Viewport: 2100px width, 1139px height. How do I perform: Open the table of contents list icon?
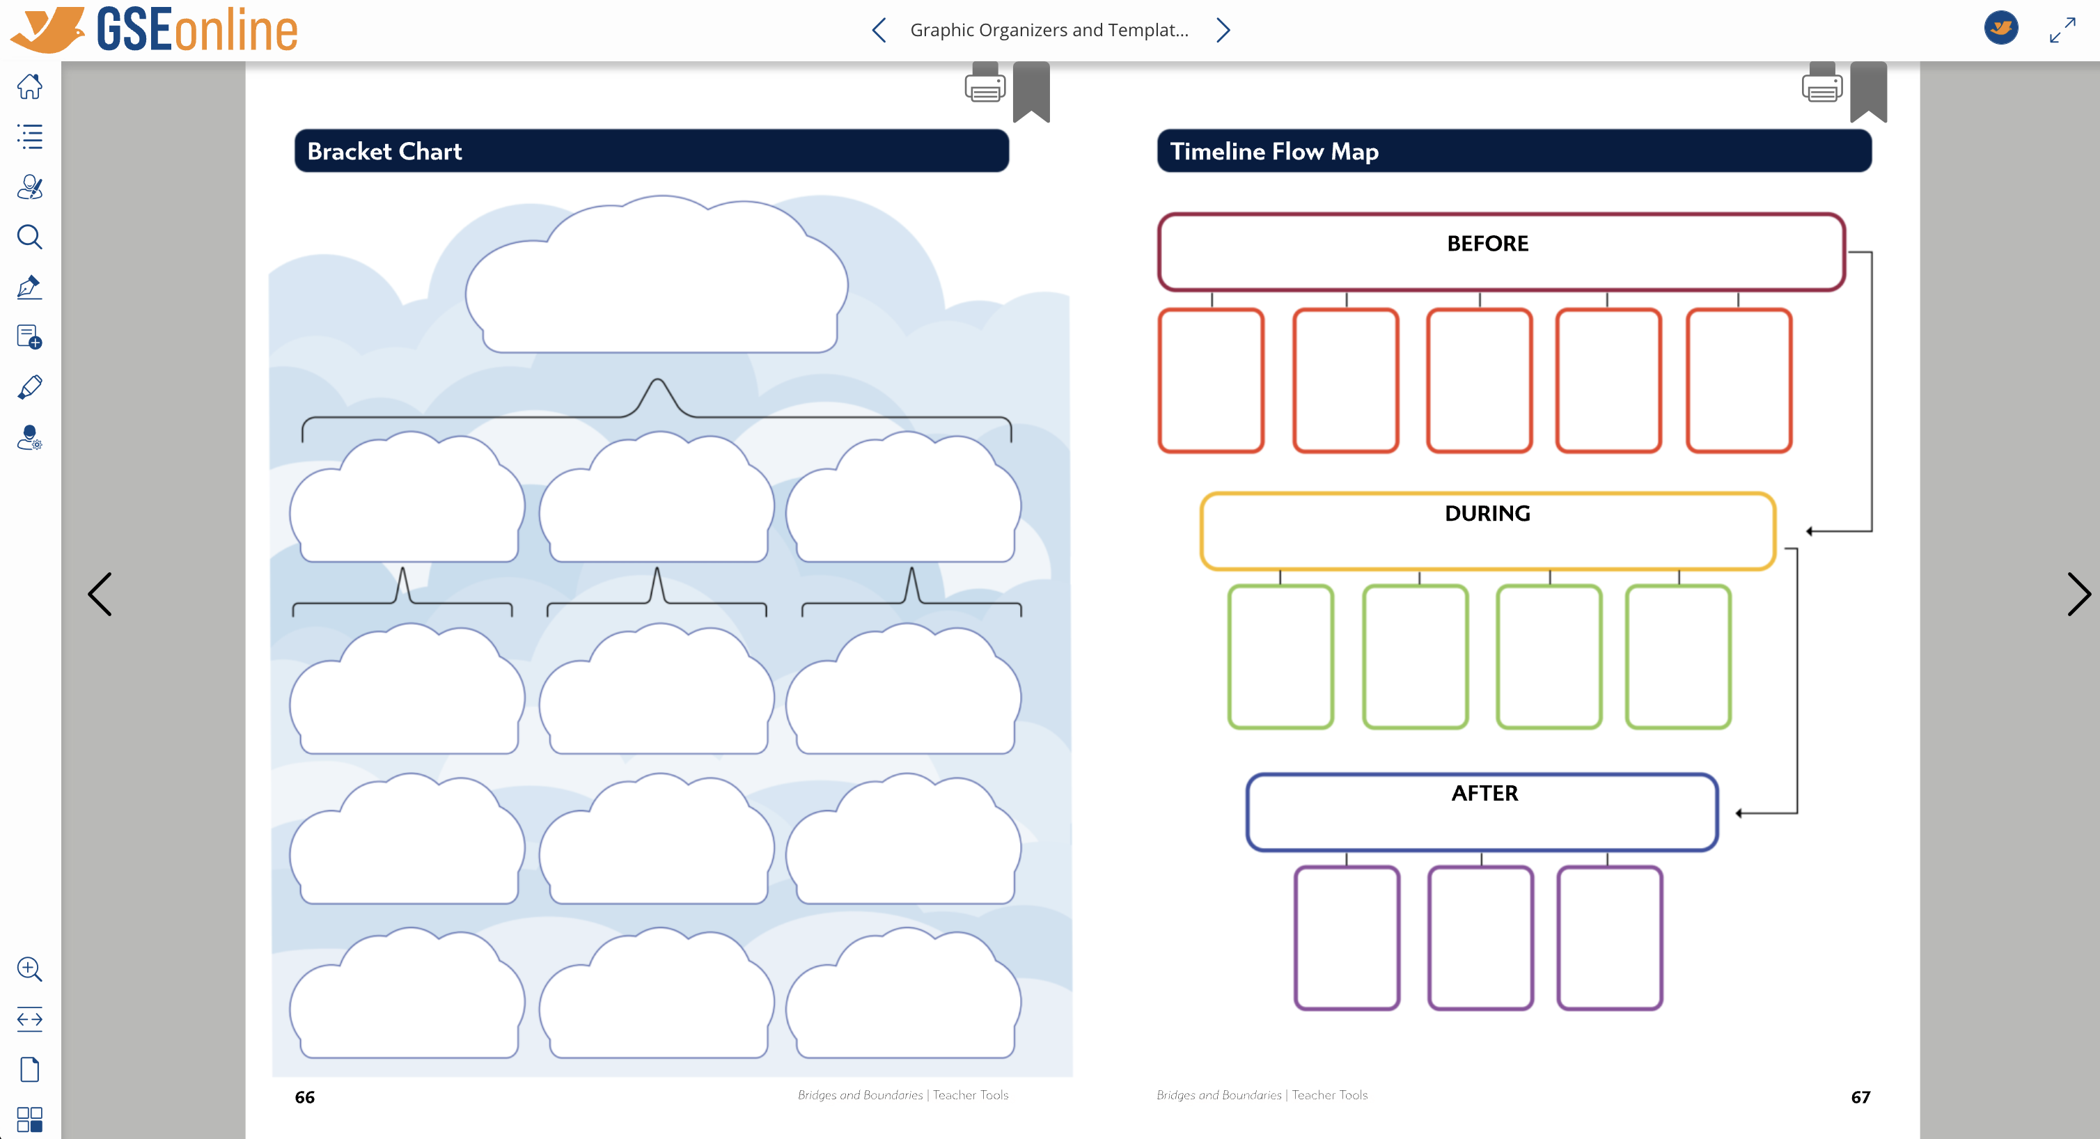[x=30, y=136]
